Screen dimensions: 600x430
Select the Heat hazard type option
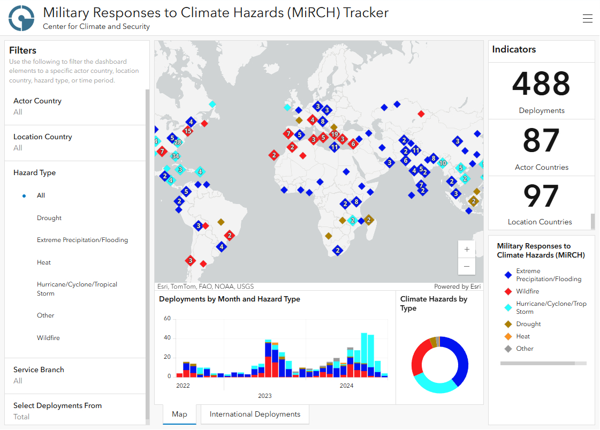[44, 262]
